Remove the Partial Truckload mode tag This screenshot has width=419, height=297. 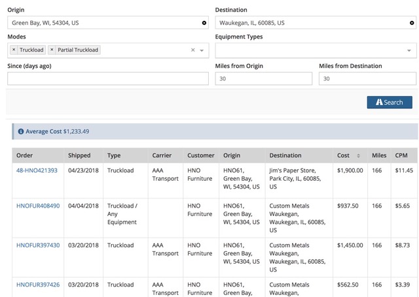click(52, 50)
